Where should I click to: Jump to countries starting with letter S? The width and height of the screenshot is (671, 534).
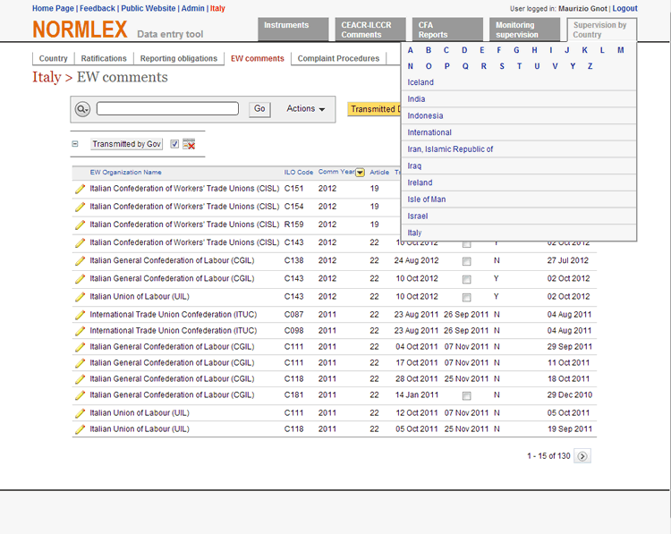tap(502, 66)
